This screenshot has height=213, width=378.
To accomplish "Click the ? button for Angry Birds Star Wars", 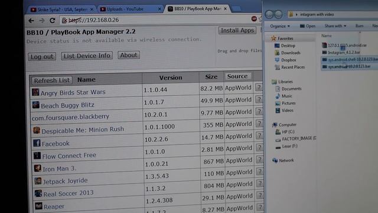I will click(x=259, y=88).
